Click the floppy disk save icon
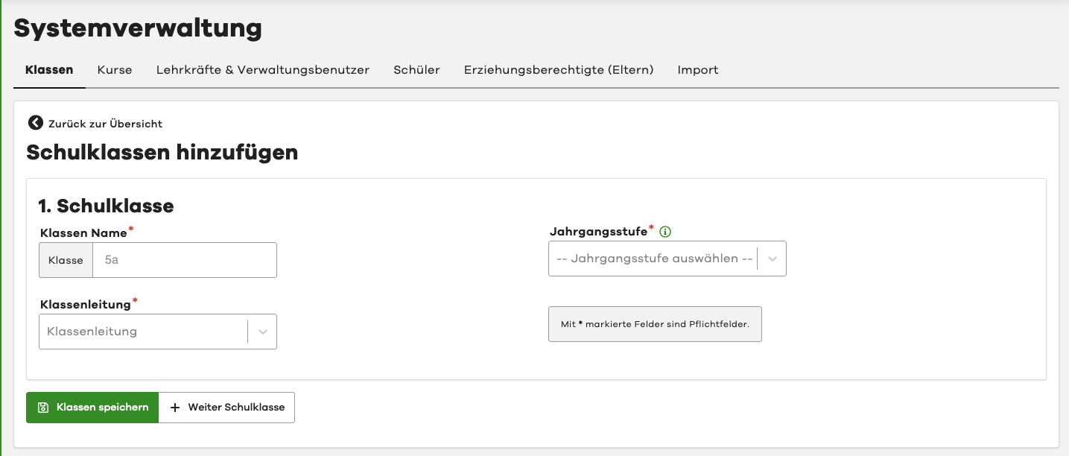Image resolution: width=1069 pixels, height=456 pixels. pyautogui.click(x=43, y=408)
